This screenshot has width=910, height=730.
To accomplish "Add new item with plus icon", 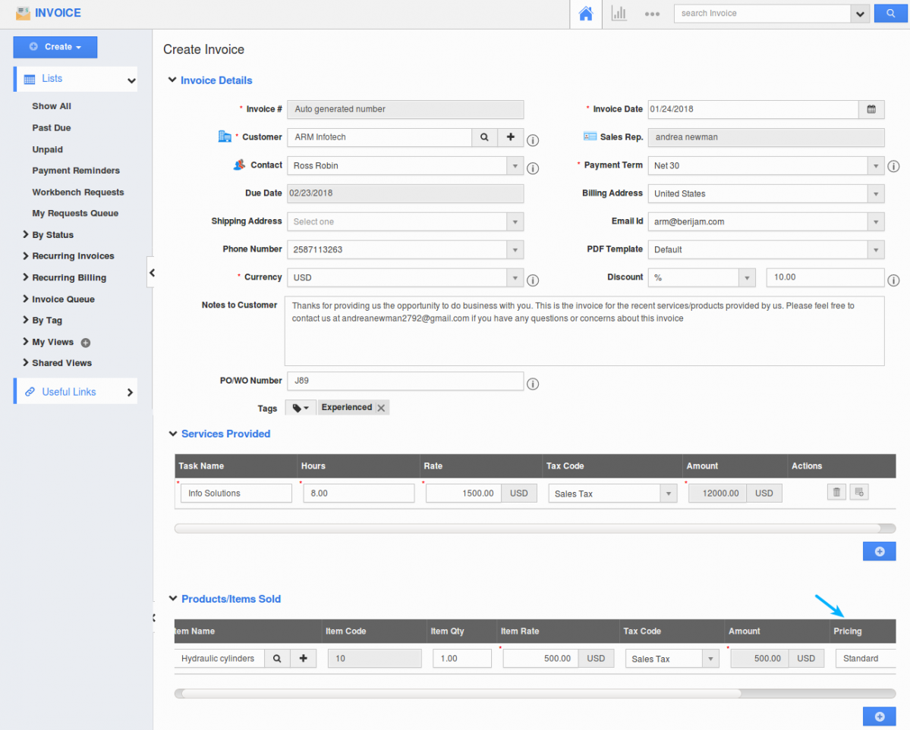I will (303, 659).
